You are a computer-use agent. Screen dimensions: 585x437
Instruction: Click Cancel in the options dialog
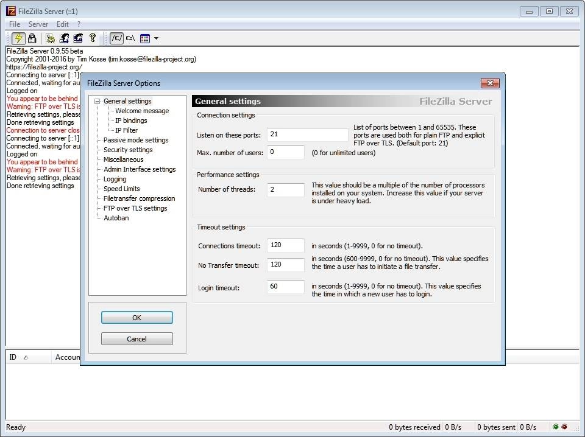pos(137,339)
